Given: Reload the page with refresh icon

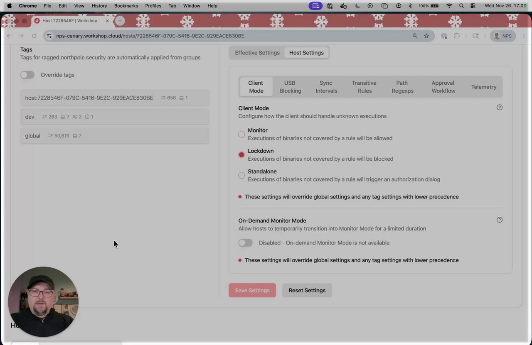Looking at the screenshot, I should [x=34, y=36].
